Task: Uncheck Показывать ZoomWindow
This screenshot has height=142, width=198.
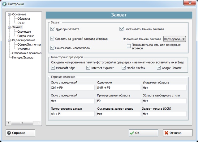Action: (52, 48)
